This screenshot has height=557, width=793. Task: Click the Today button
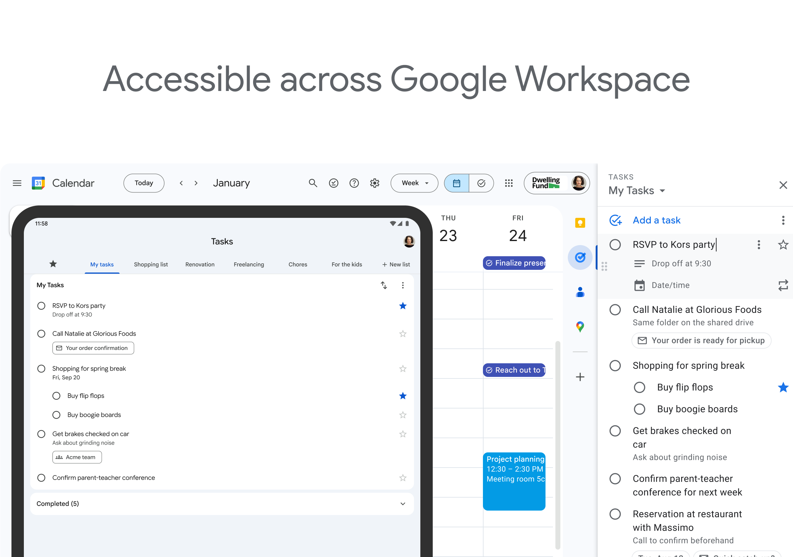tap(144, 183)
